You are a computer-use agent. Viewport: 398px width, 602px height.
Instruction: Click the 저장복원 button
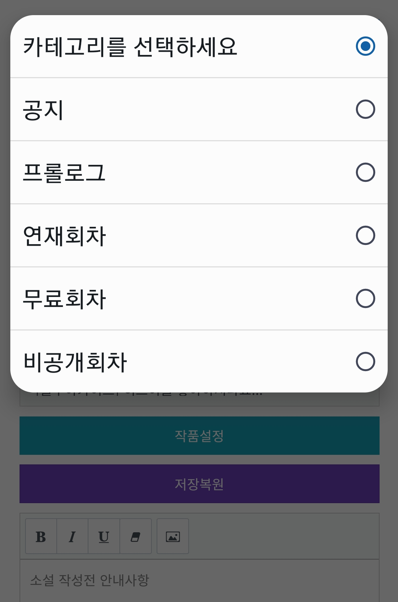pos(199,484)
